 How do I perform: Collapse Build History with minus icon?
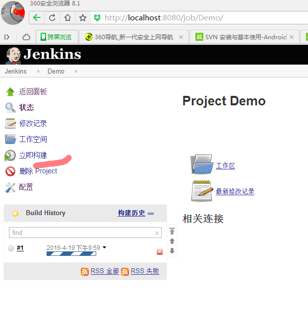click(151, 214)
